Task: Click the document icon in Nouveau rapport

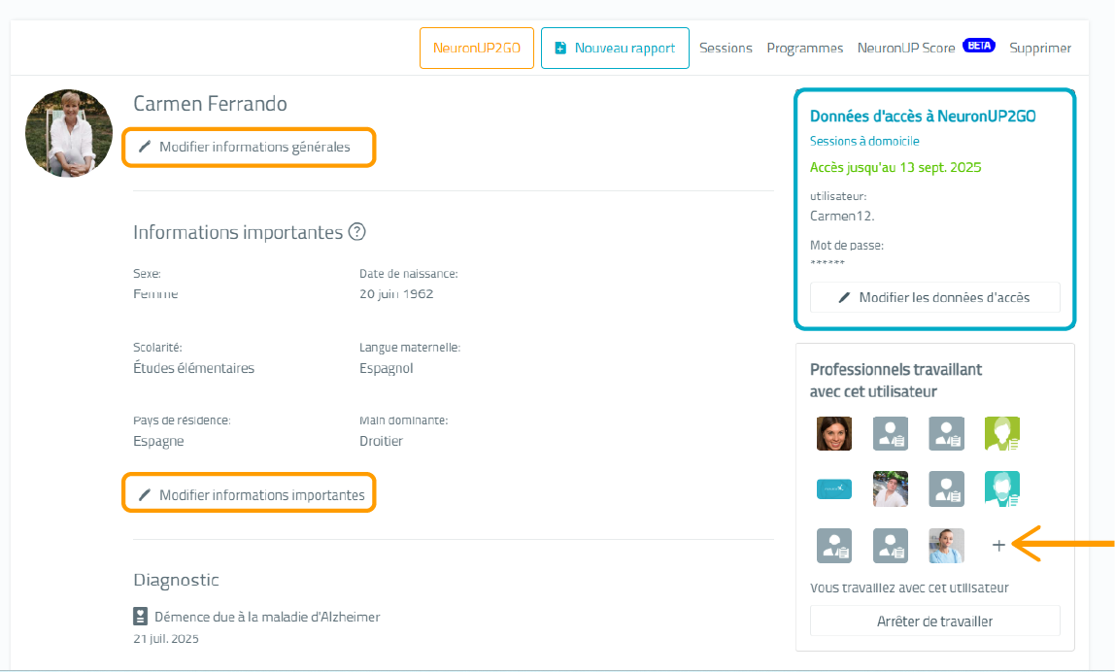Action: [x=560, y=49]
